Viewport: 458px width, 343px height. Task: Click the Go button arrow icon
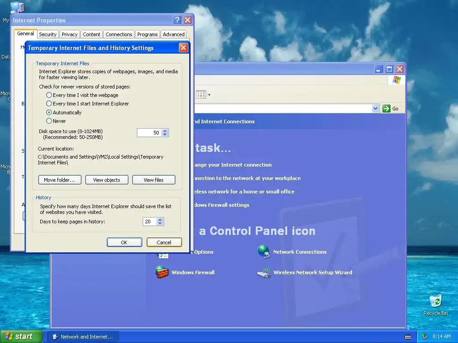point(386,109)
